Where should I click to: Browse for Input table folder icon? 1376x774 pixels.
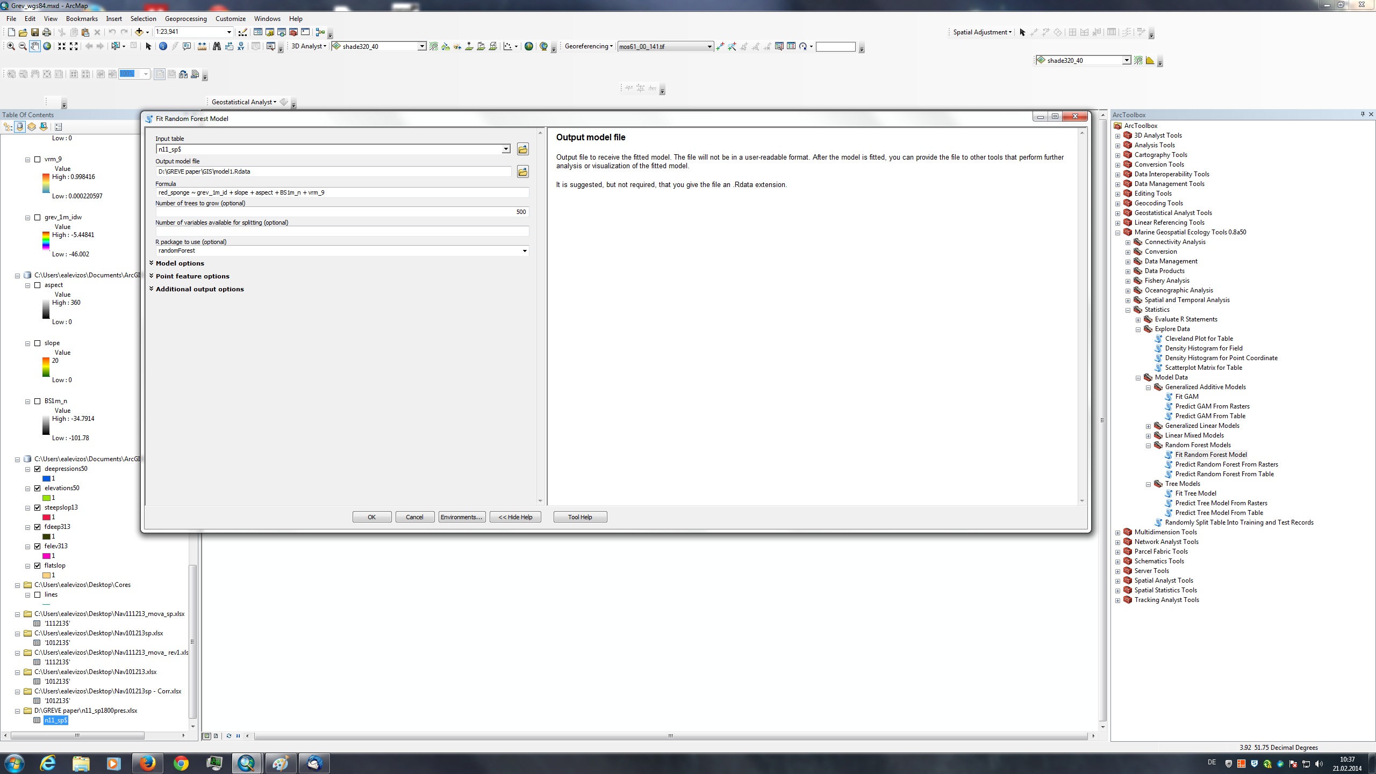click(522, 149)
